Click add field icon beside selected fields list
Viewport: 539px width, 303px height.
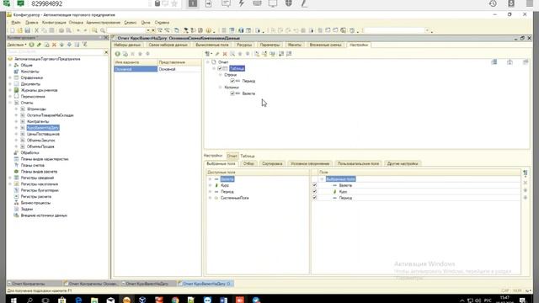[x=526, y=173]
